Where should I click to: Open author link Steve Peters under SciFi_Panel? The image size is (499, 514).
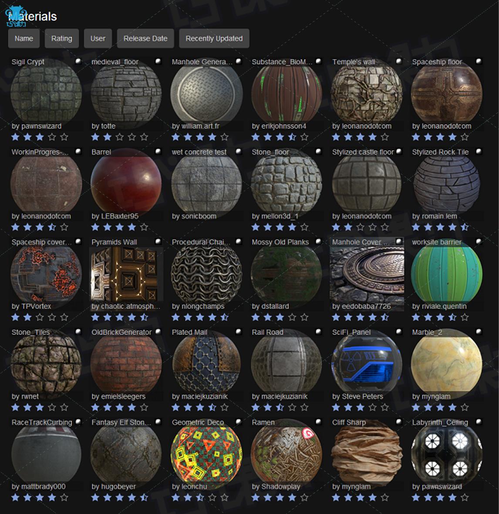[x=362, y=396]
